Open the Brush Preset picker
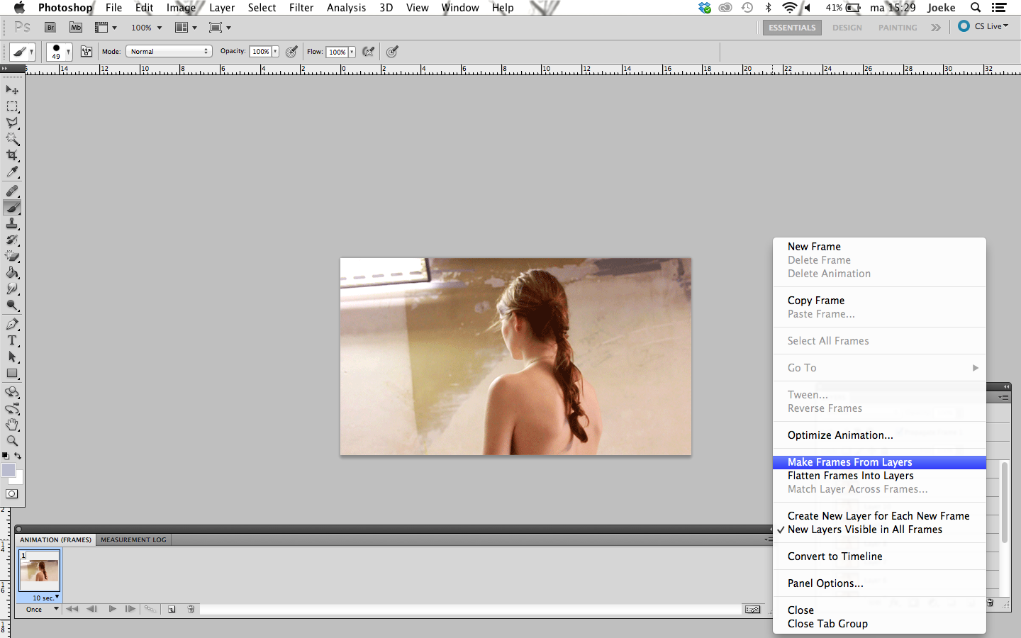This screenshot has height=638, width=1021. pos(60,52)
